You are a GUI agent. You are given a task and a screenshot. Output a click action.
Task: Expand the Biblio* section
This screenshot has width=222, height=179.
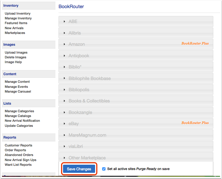coord(136,67)
